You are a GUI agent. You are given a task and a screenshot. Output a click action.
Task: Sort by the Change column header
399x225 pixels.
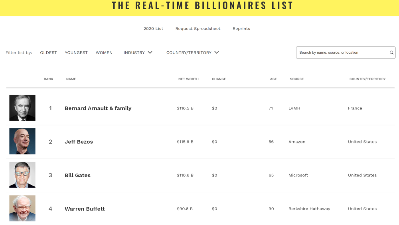pyautogui.click(x=219, y=79)
